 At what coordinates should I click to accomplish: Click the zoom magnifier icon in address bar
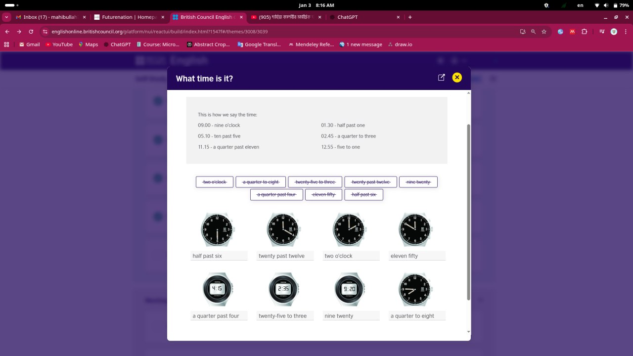point(533,32)
